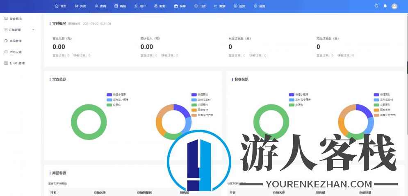Viewport: 408px width, 196px height.
Task: Toggle last beige payment legend in 堂食总览
Action: 202,115
